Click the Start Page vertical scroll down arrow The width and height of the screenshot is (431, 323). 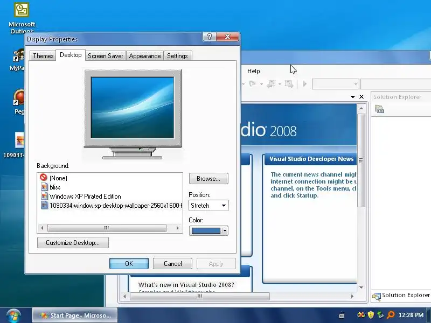tap(362, 287)
